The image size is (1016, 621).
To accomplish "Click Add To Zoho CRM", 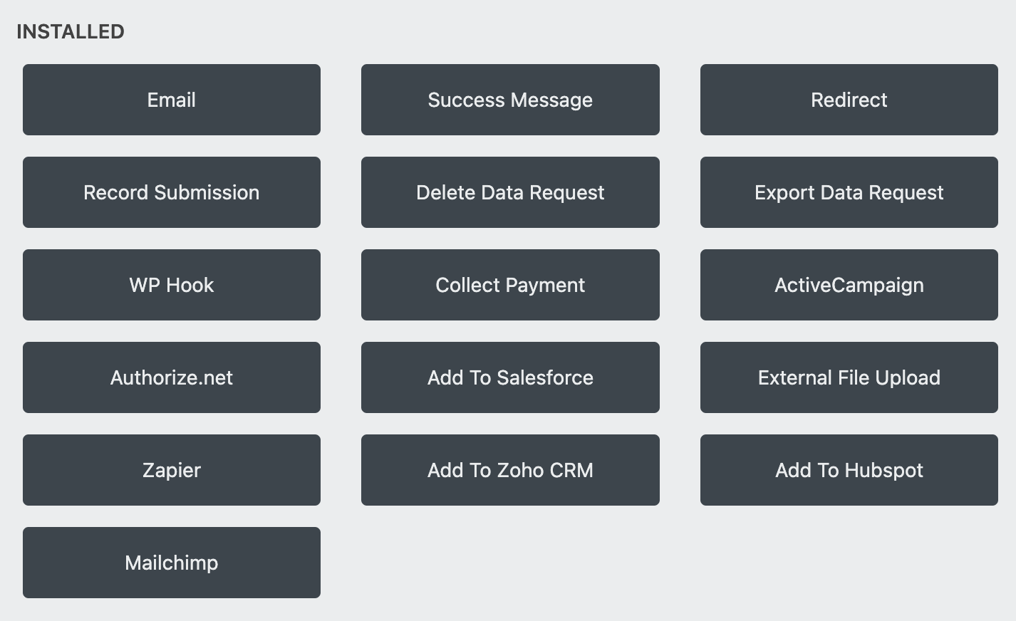I will tap(510, 470).
